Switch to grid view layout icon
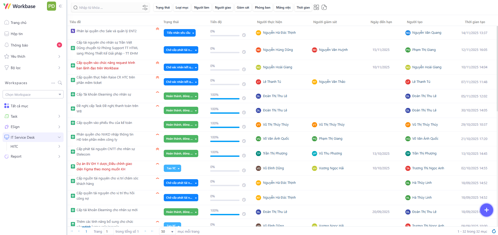This screenshot has width=498, height=235. [x=316, y=7]
